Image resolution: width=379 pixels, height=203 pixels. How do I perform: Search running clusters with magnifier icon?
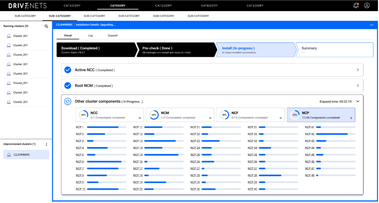(46, 26)
